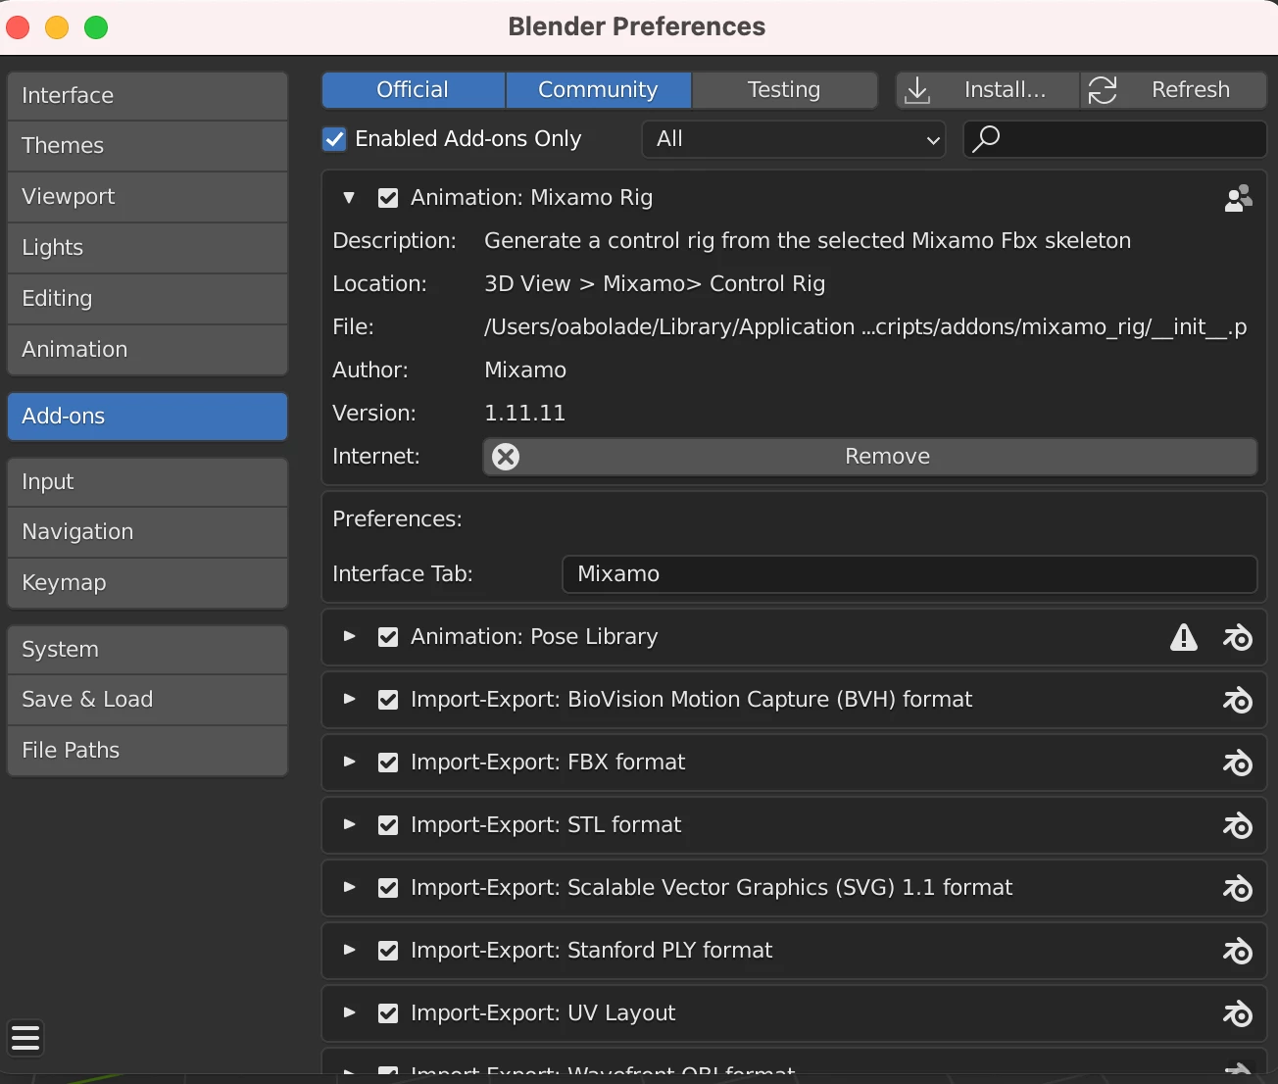Open the All category dropdown
The image size is (1278, 1084).
[794, 139]
